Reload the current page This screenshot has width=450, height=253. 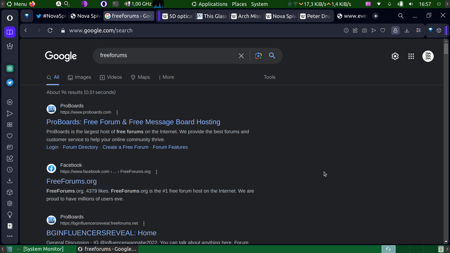tap(50, 30)
